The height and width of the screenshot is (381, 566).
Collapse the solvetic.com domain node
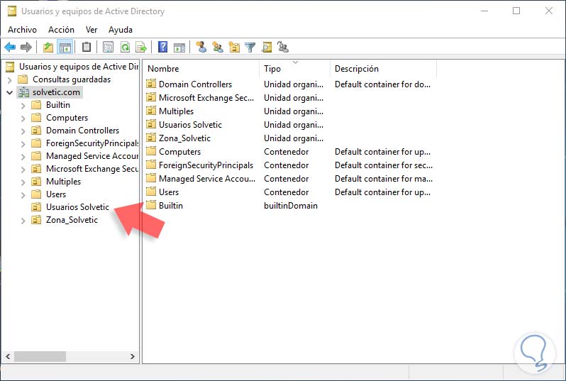click(x=10, y=92)
